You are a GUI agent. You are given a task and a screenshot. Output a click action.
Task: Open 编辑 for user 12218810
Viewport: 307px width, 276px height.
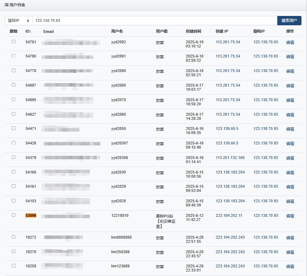[290, 216]
